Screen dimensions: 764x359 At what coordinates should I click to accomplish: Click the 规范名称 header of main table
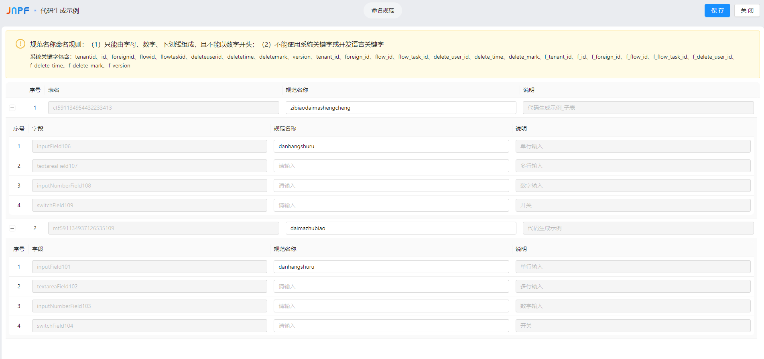tap(297, 90)
